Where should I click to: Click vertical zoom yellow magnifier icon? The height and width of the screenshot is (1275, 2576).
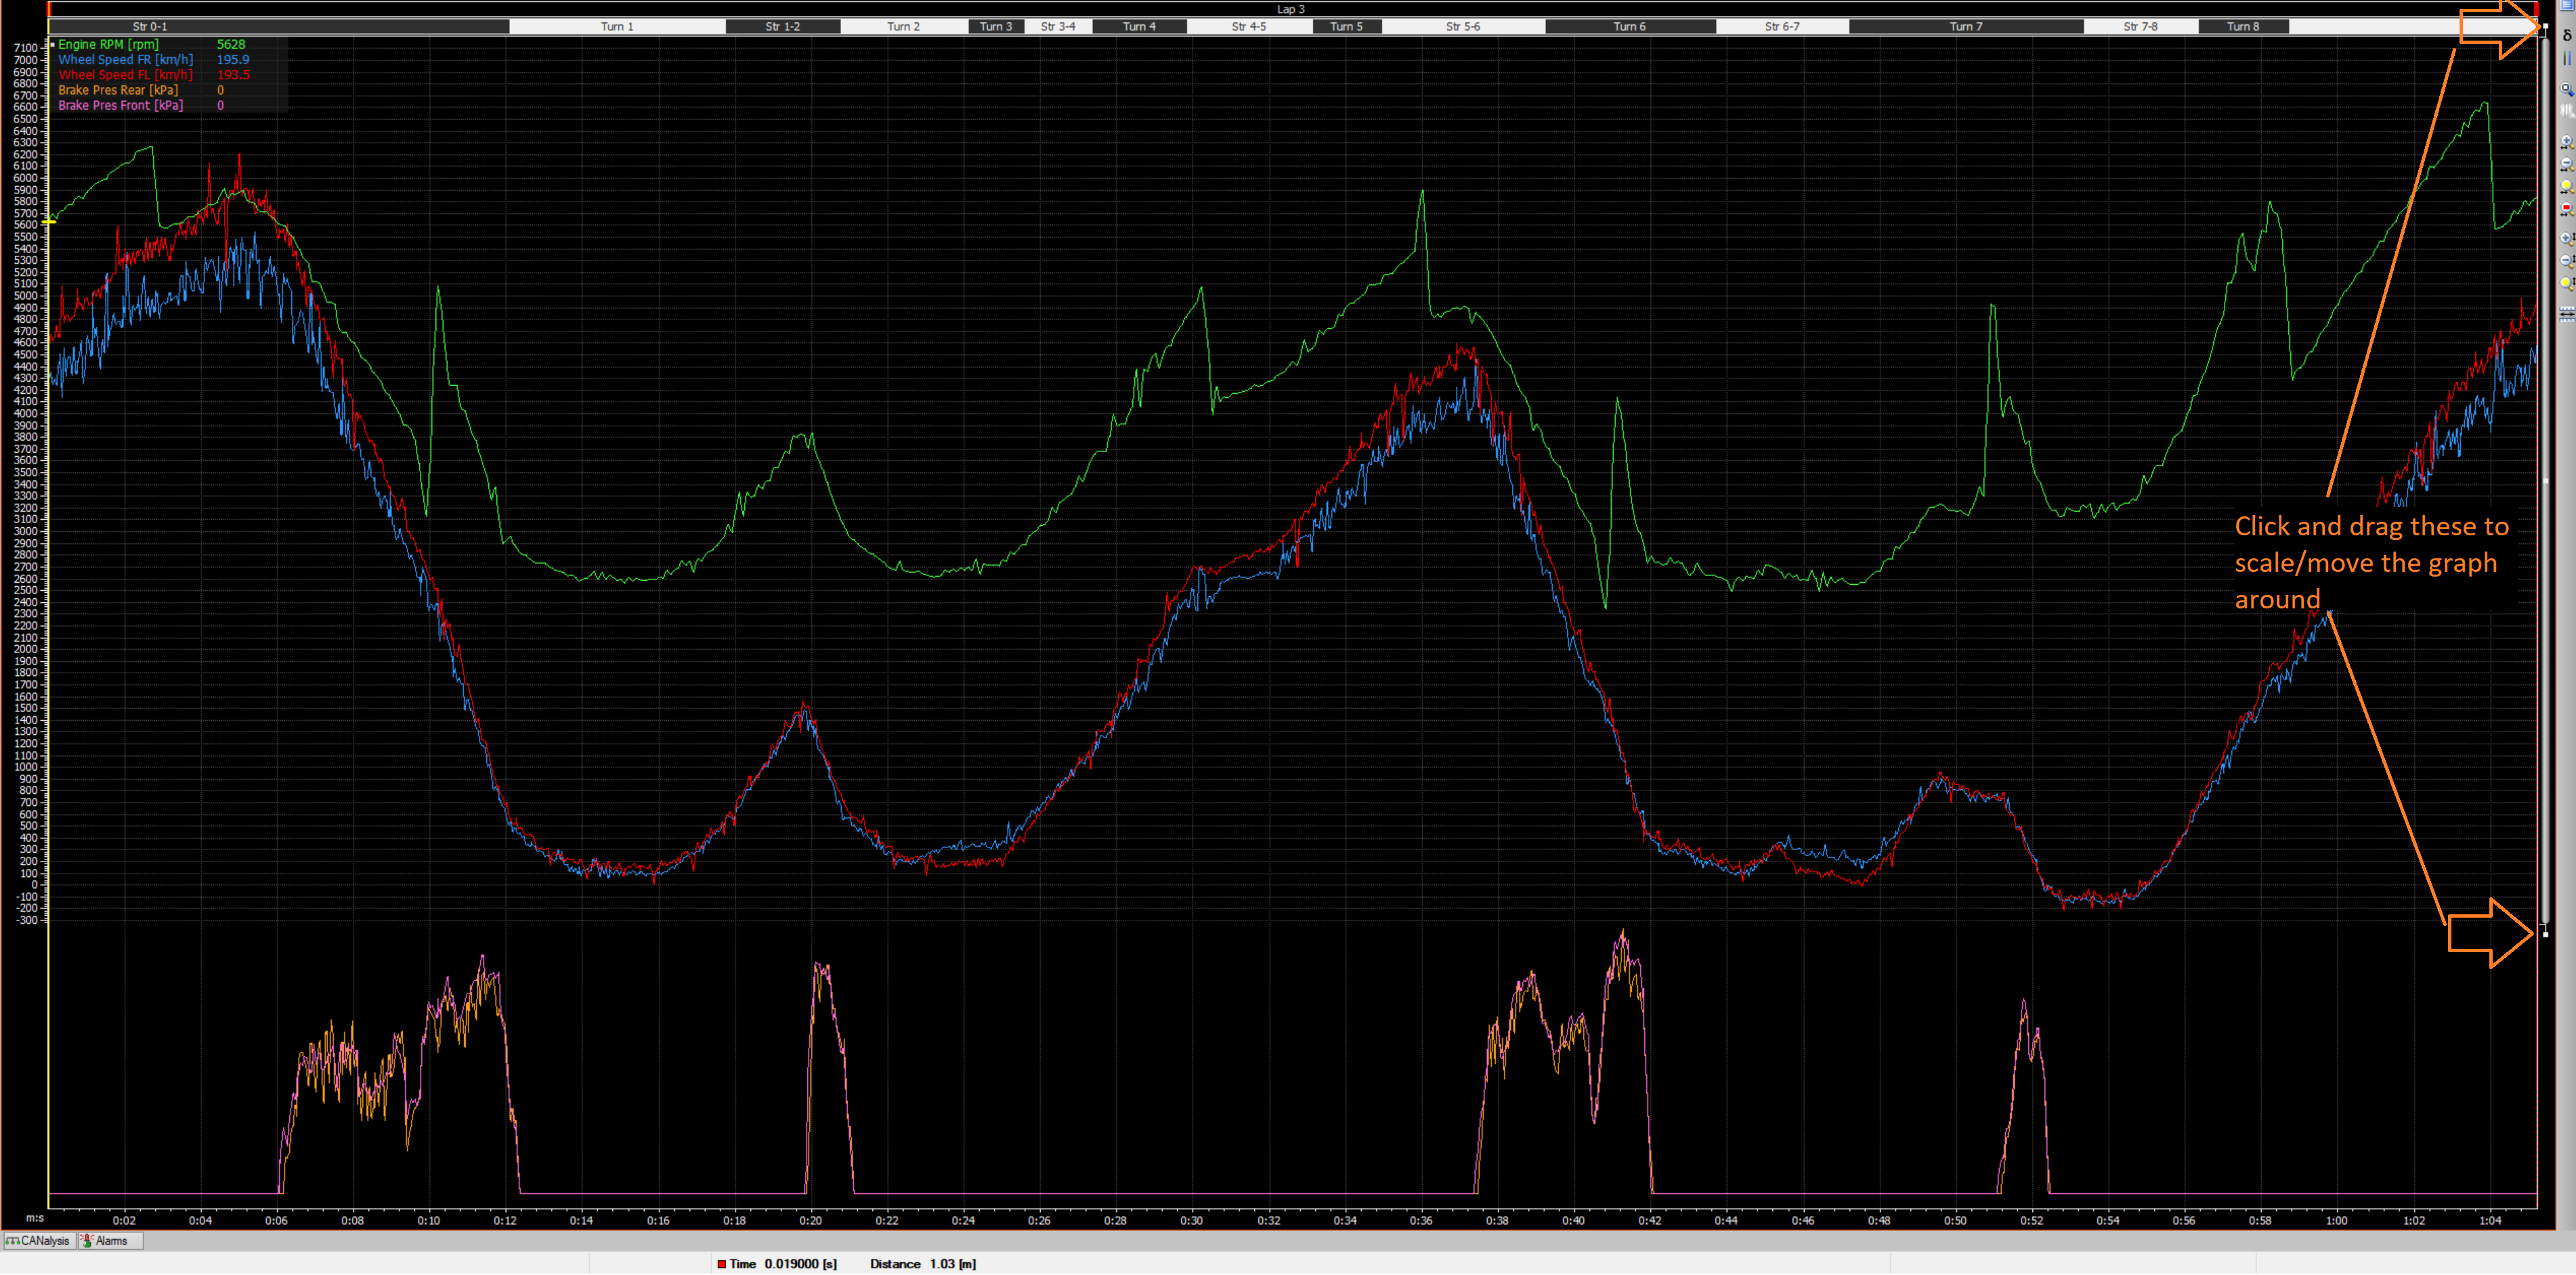(2567, 284)
